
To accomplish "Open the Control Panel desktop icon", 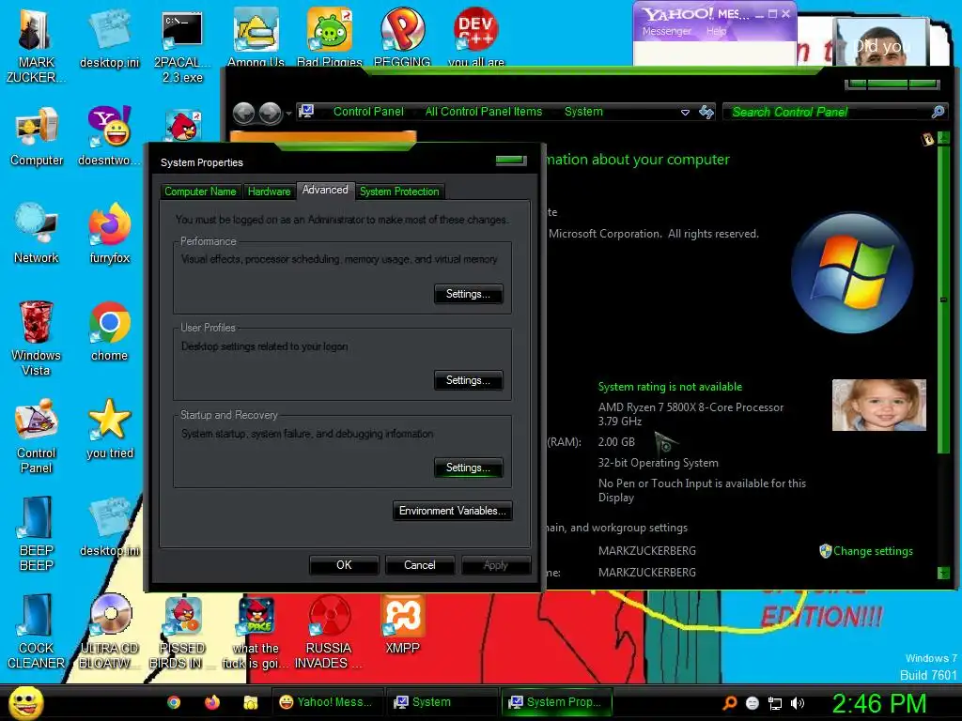I will 37,436.
